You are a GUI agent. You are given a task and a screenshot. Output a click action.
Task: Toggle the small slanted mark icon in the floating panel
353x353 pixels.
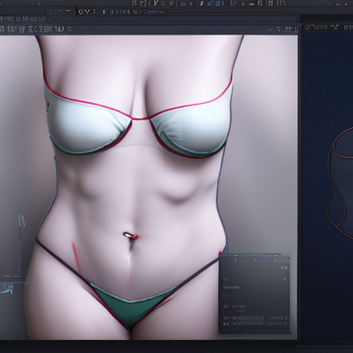285,279
